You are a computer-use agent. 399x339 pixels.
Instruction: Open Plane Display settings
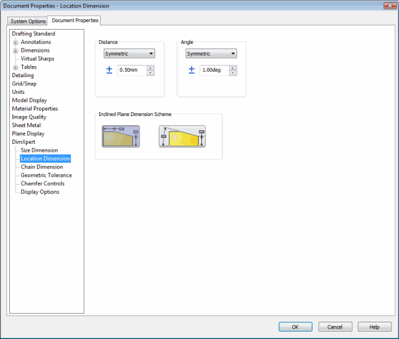pos(28,134)
